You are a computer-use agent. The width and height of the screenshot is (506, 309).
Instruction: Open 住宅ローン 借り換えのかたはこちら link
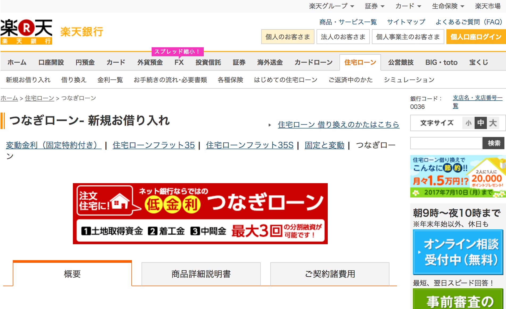coord(338,124)
